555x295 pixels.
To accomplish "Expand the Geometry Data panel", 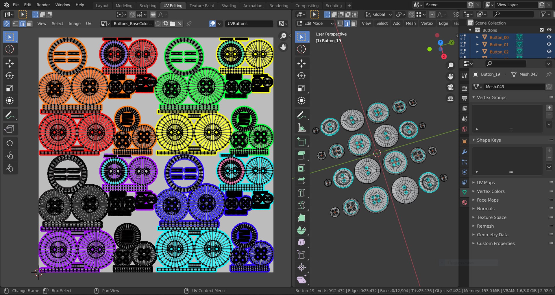I will (x=492, y=235).
